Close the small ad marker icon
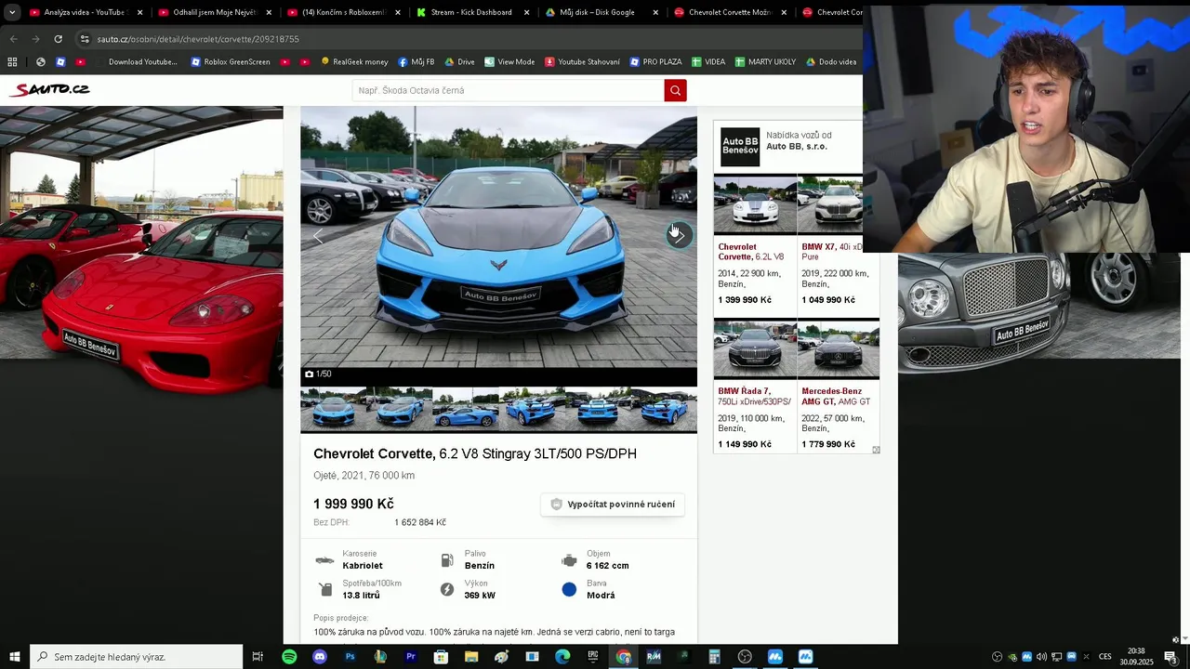Viewport: 1190px width, 669px height. (x=876, y=450)
